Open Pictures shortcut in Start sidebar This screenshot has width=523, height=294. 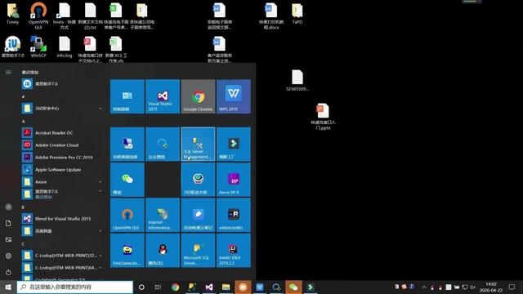[x=8, y=239]
